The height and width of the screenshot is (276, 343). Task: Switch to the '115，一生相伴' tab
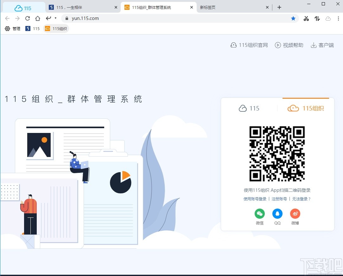[x=83, y=7]
